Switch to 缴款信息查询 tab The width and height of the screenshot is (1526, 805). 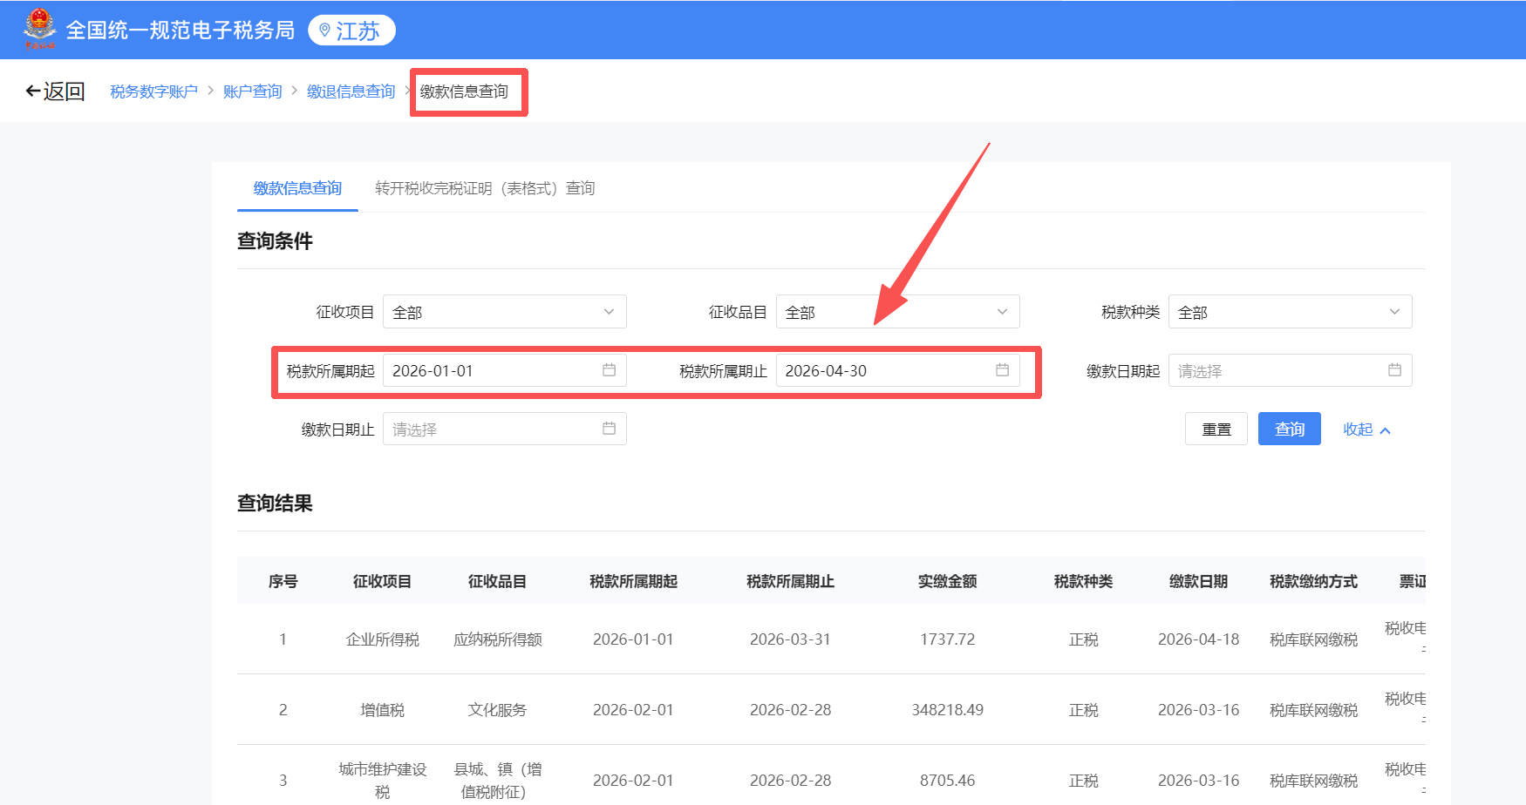(x=297, y=188)
